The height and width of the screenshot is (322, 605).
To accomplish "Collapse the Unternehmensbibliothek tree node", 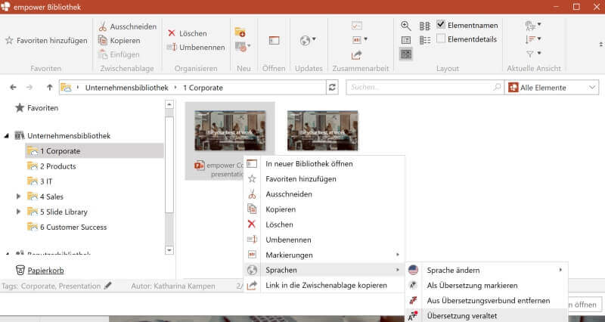I will [x=7, y=136].
